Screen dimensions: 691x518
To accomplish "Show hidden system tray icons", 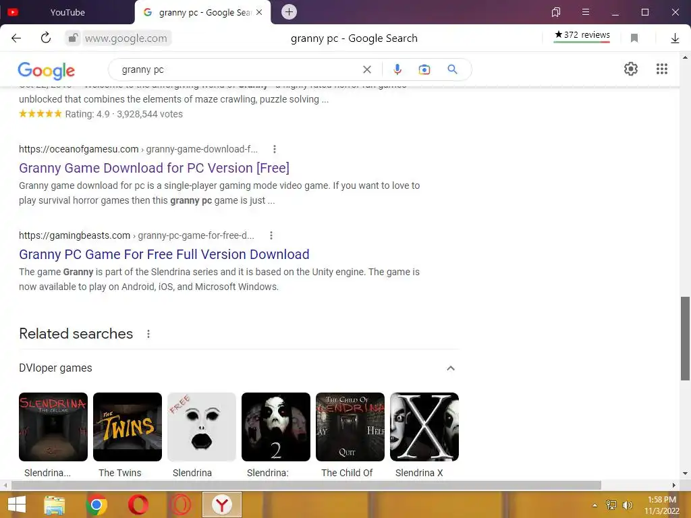I will tap(595, 505).
